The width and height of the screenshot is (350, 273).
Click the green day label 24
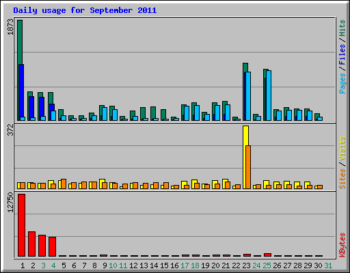[x=256, y=265]
